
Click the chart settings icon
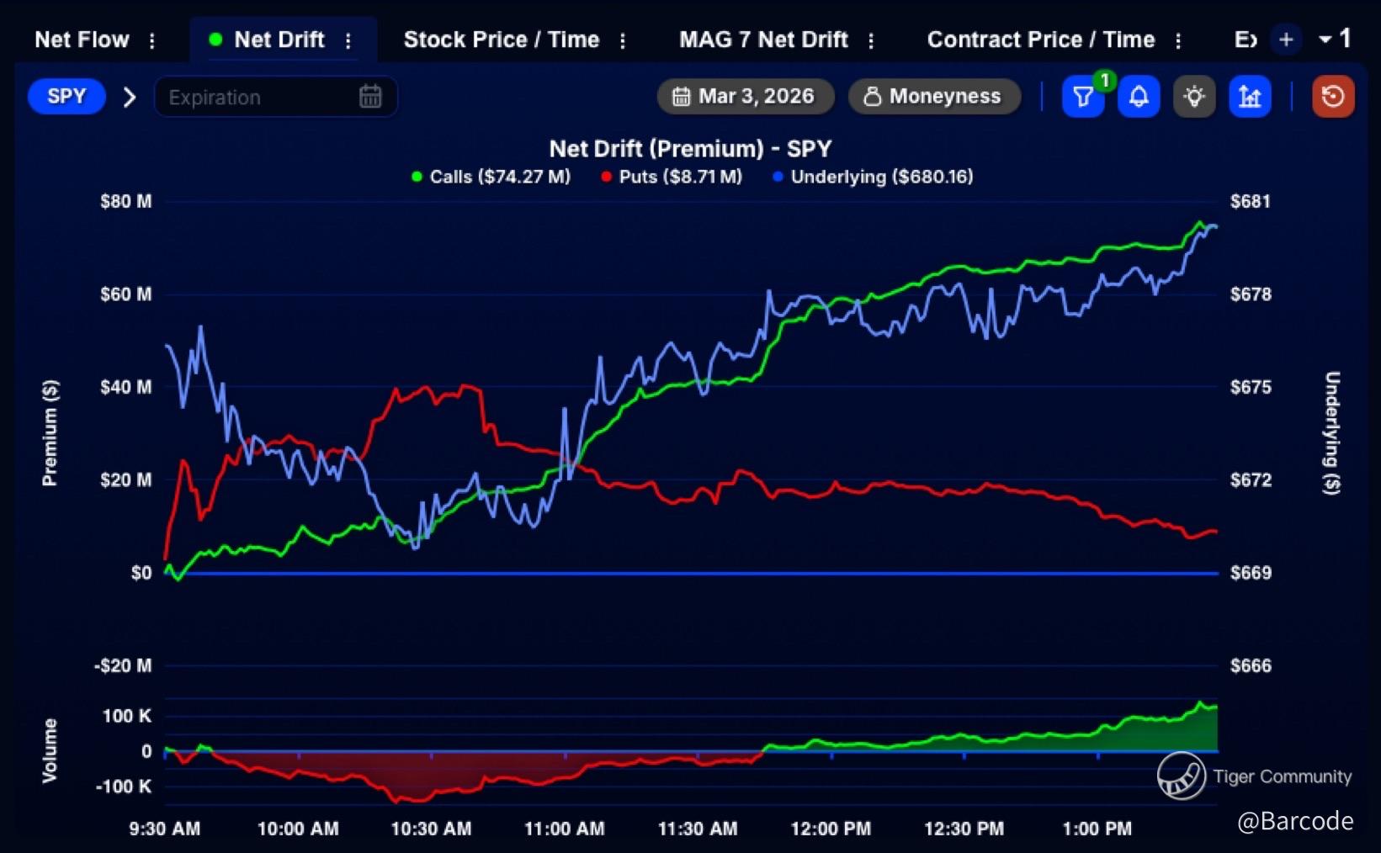[x=1250, y=97]
